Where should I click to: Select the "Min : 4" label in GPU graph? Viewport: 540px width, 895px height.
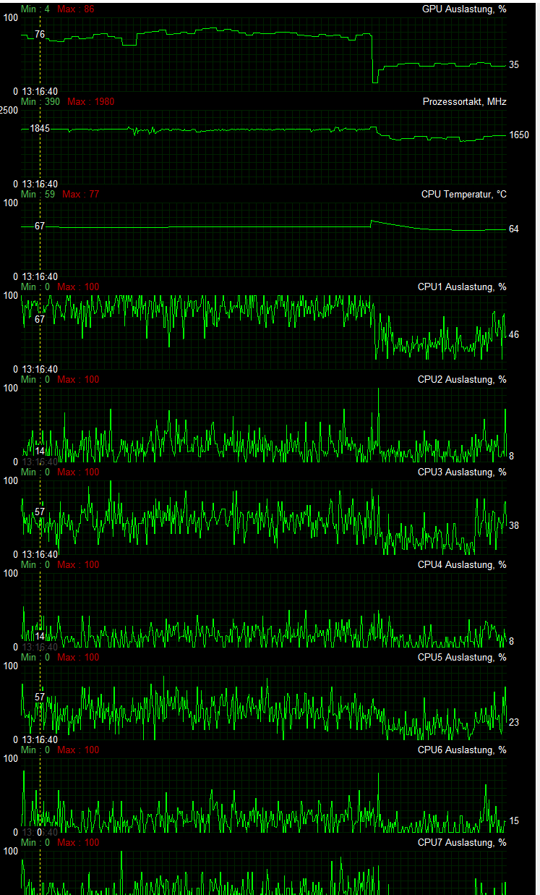(x=35, y=9)
